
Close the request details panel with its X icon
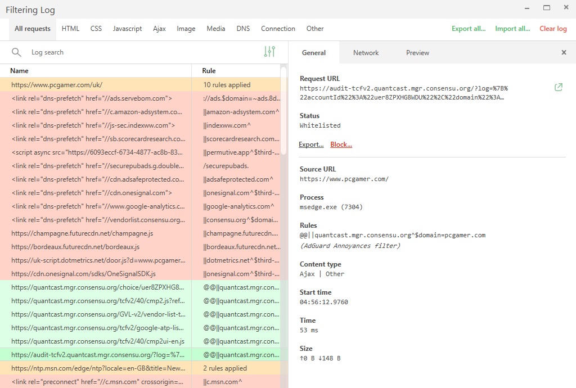[x=564, y=52]
